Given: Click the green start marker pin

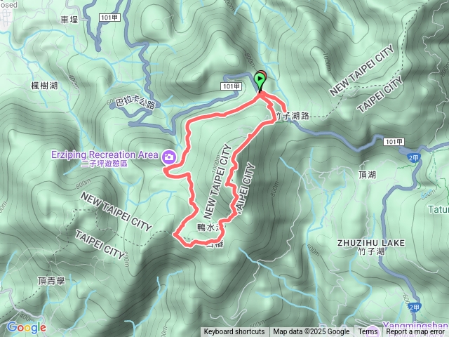Looking at the screenshot, I should click(260, 81).
